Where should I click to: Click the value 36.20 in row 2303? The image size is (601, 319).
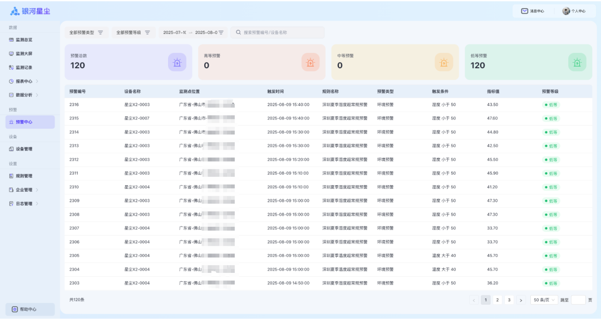click(x=492, y=283)
